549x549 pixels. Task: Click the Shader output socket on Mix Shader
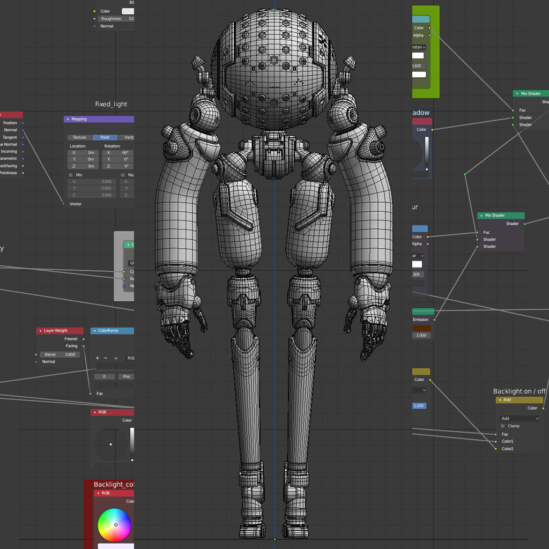tap(524, 224)
